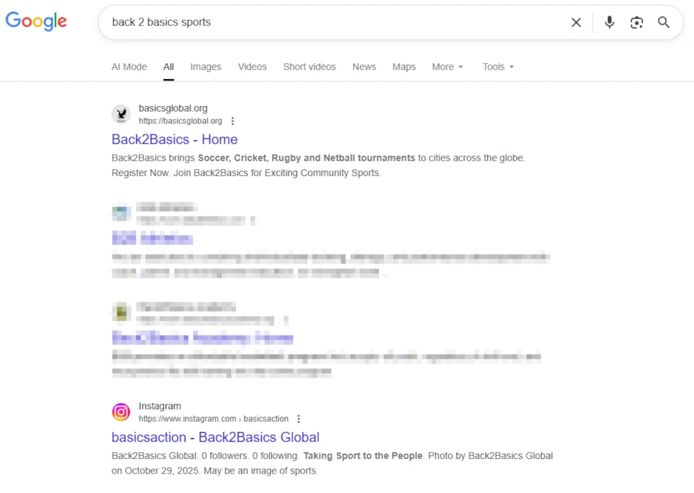Open the Maps tab
The image size is (694, 493).
pyautogui.click(x=404, y=67)
